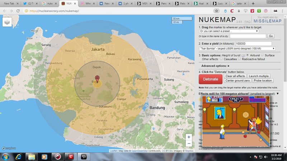Click the red target marker pin on Bogor
This screenshot has width=287, height=161.
(x=97, y=79)
